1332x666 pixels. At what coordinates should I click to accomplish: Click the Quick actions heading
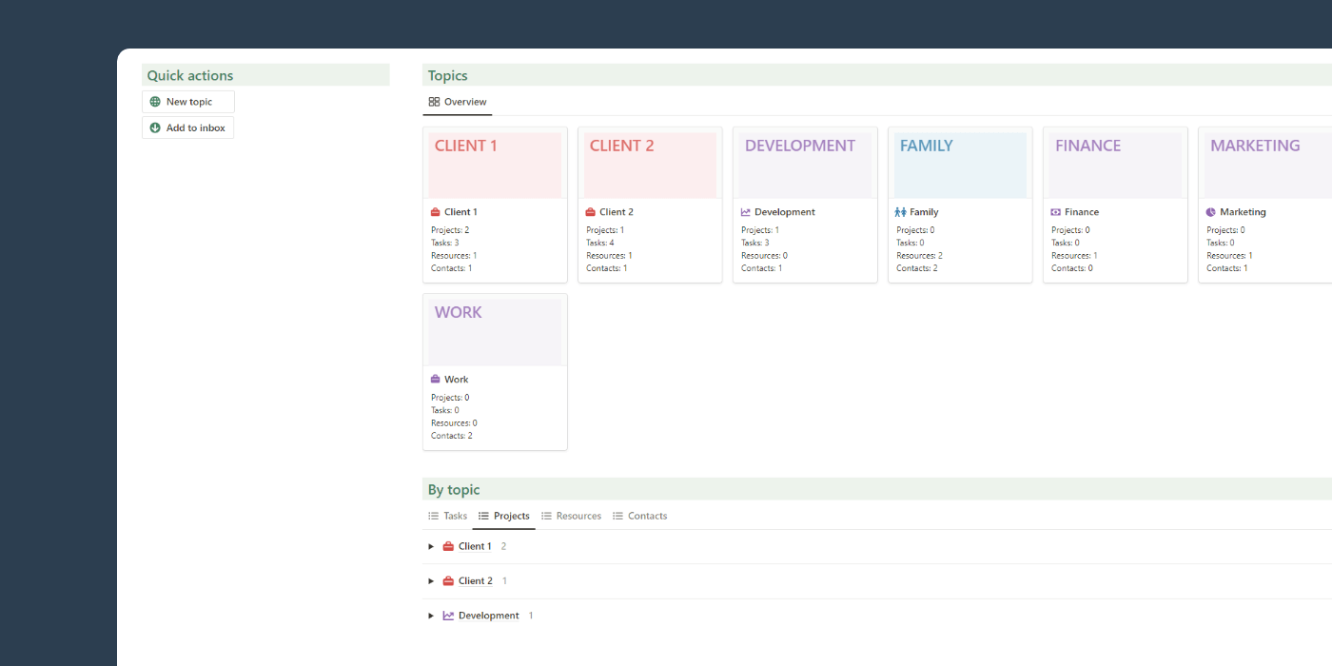[190, 75]
